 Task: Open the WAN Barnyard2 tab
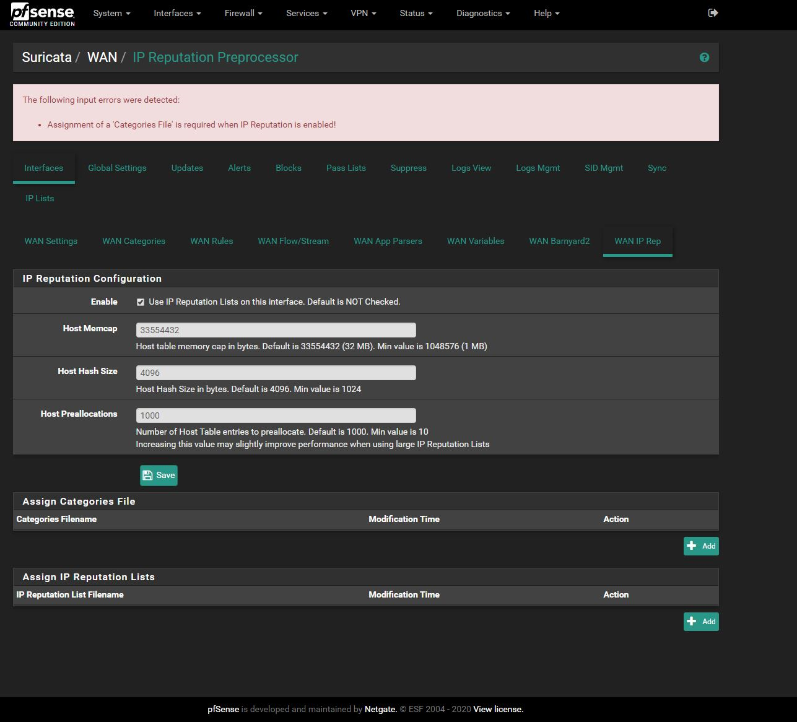(x=559, y=241)
